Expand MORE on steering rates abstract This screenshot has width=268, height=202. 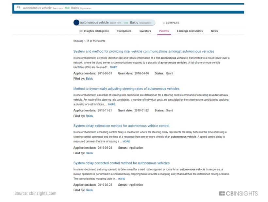click(x=111, y=104)
